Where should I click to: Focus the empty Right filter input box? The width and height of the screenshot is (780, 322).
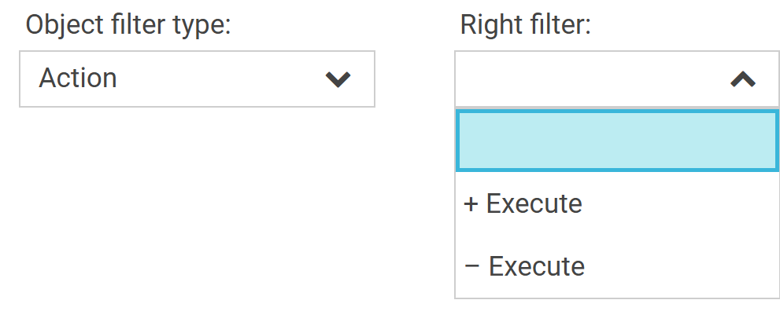[582, 79]
